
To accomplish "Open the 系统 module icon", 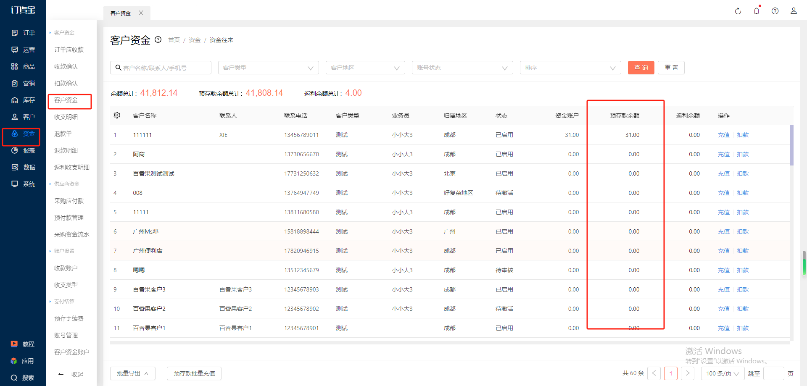I will [x=15, y=184].
